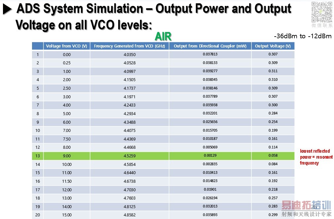Viewport: 334px width, 219px height.
Task: Click the 'Output Voltage (V)' column header
Action: [x=273, y=46]
